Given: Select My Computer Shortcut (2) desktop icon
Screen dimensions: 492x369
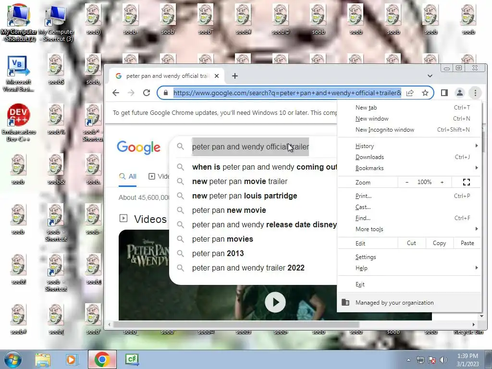Looking at the screenshot, I should tap(18, 23).
